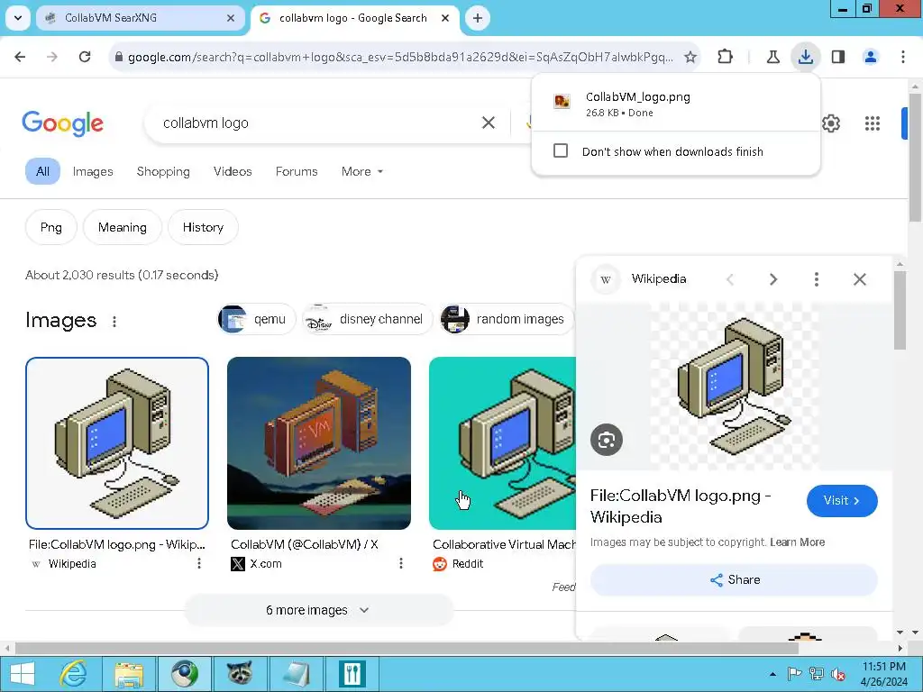Open the Google apps grid

(x=873, y=123)
